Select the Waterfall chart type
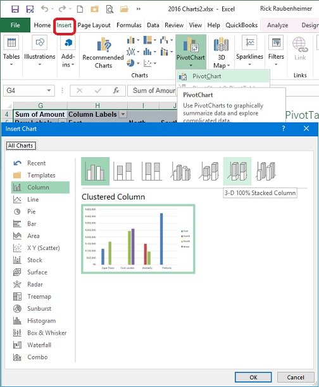Screen dimensions: 319x387 pos(41,345)
